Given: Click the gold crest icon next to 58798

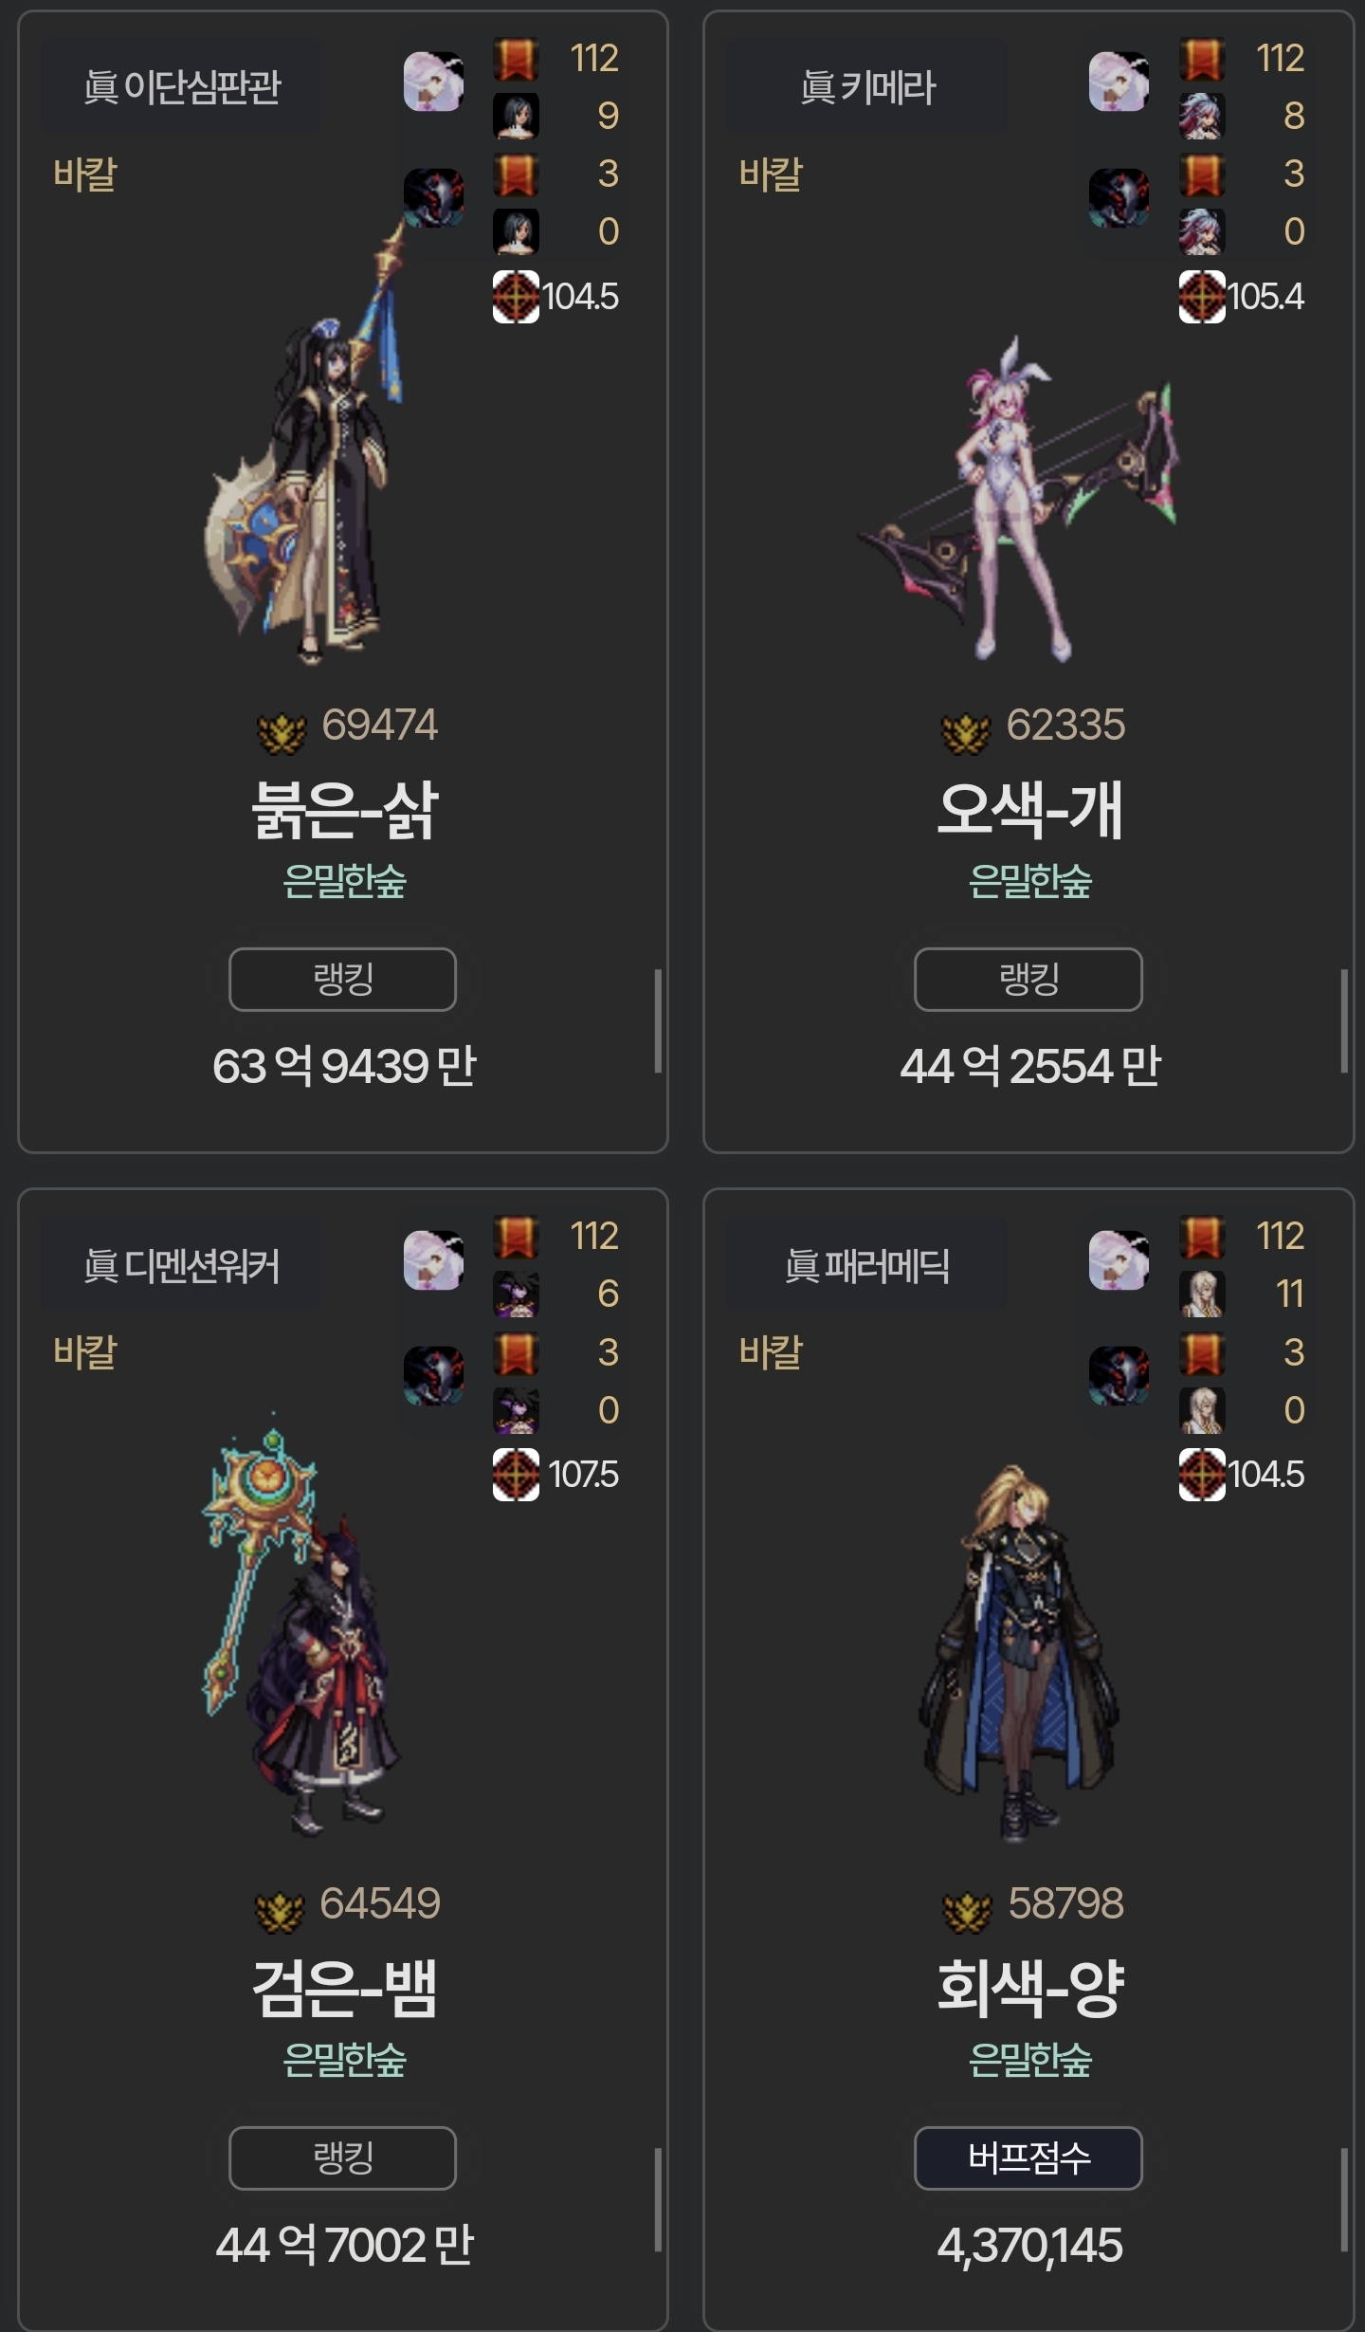Looking at the screenshot, I should pos(967,1910).
